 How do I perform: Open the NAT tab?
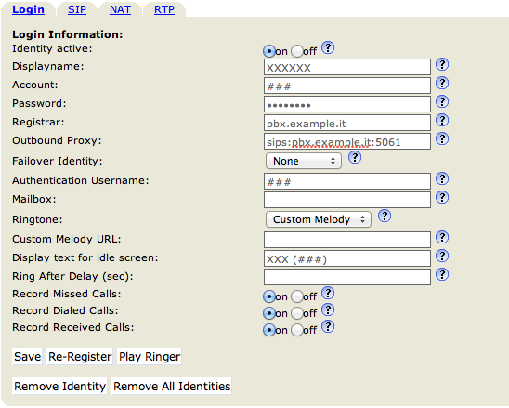click(x=120, y=9)
